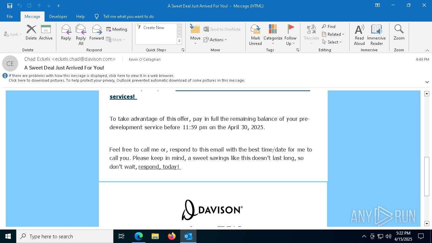Show hidden system tray icons
Screen dimensions: 432x243
click(364, 236)
